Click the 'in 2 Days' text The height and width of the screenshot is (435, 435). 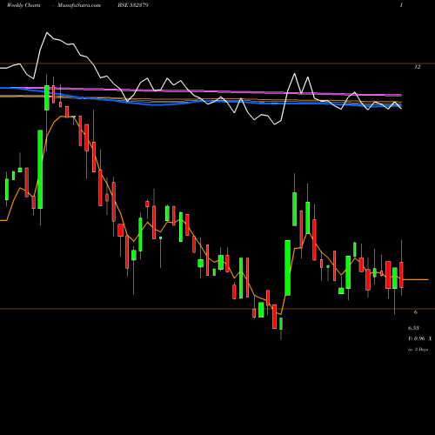tap(418, 350)
